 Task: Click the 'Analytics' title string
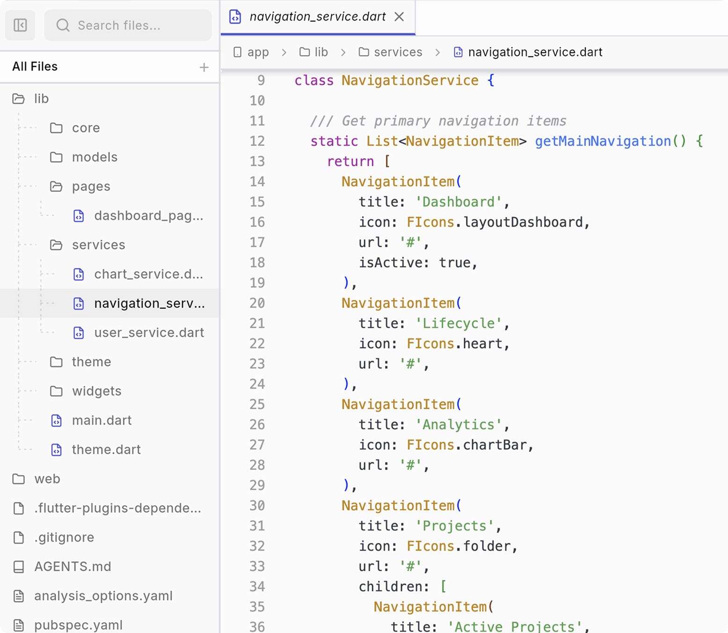click(459, 424)
